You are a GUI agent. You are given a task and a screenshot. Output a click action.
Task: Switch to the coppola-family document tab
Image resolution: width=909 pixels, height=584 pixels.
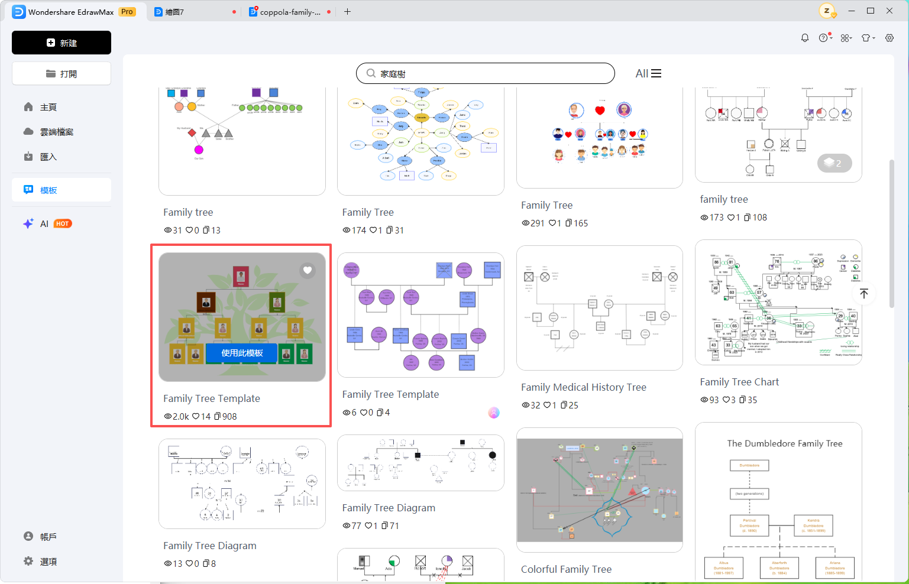tap(290, 12)
